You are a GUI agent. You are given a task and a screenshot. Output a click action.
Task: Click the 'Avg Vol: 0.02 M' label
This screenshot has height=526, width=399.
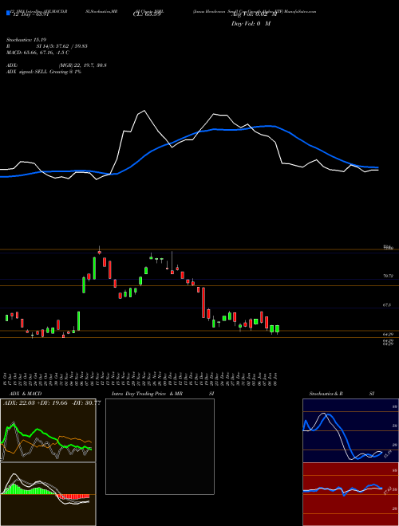254,15
